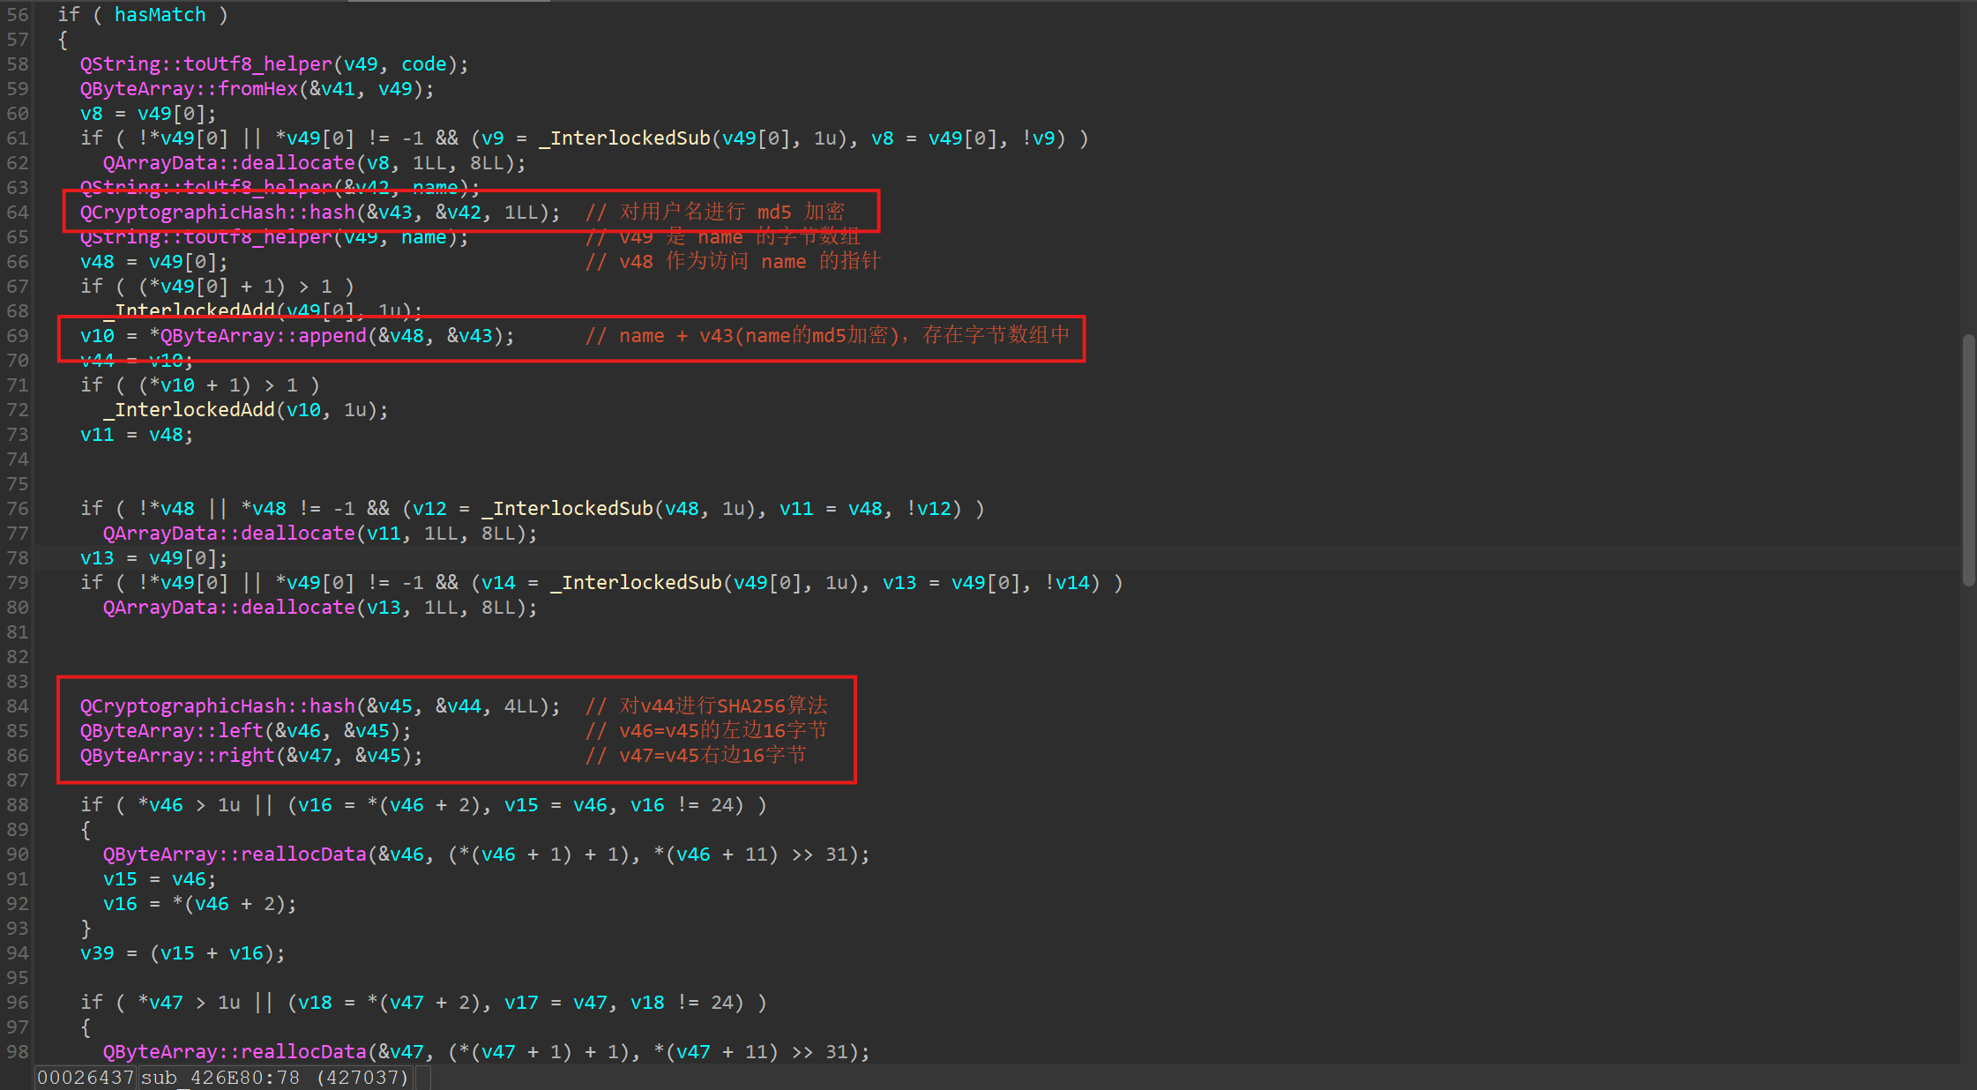1977x1090 pixels.
Task: Click address 00026437 in status bar
Action: click(x=85, y=1078)
